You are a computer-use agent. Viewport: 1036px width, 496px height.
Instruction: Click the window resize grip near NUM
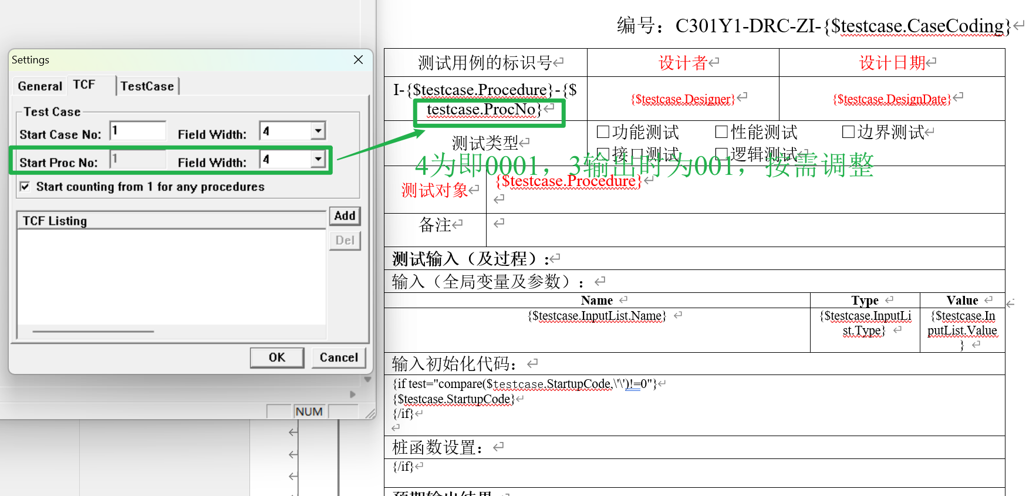[370, 414]
